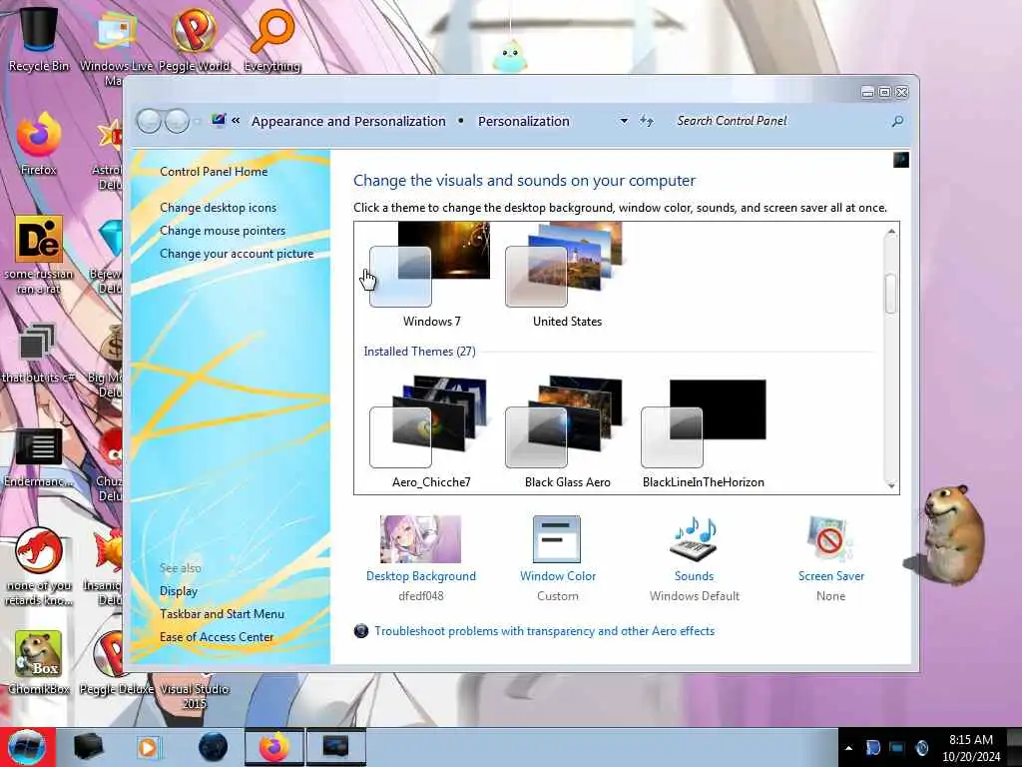This screenshot has height=767, width=1022.
Task: Go to Appearance and Personalization breadcrumb
Action: pyautogui.click(x=348, y=121)
